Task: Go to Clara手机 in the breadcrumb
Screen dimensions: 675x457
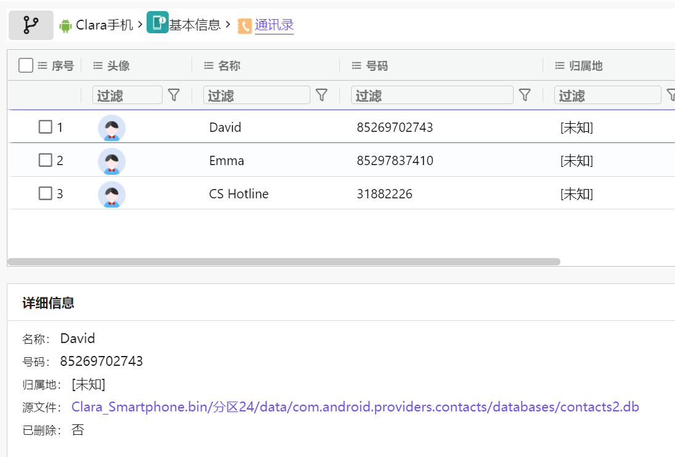Action: [x=104, y=25]
